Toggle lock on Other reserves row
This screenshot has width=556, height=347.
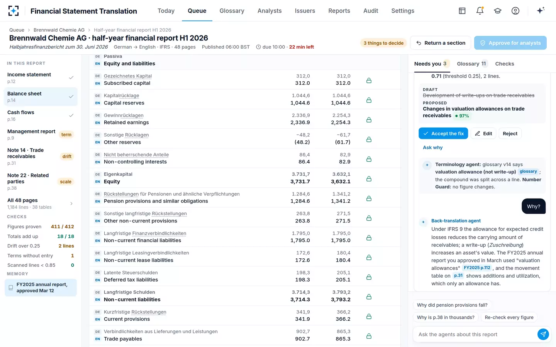pos(369,139)
